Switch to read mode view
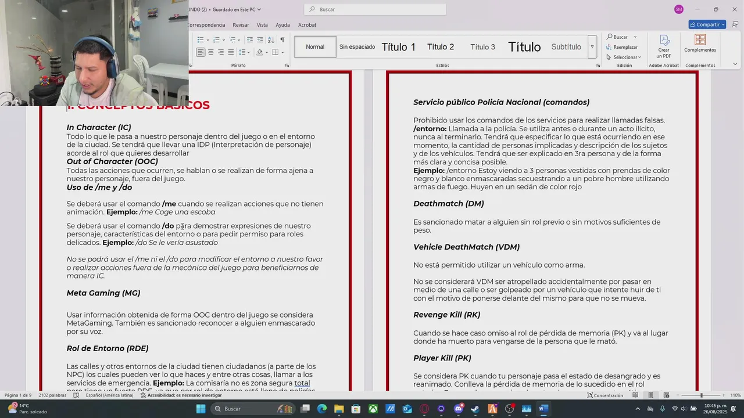The width and height of the screenshot is (744, 418). pos(635,395)
